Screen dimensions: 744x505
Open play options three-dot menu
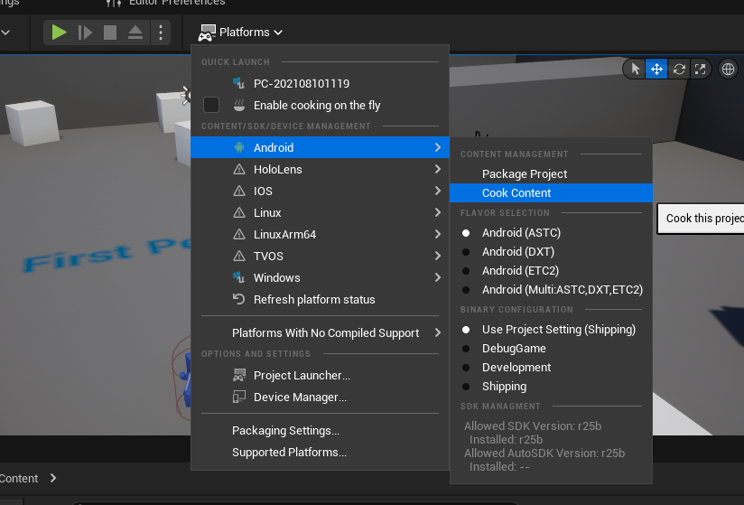point(160,33)
